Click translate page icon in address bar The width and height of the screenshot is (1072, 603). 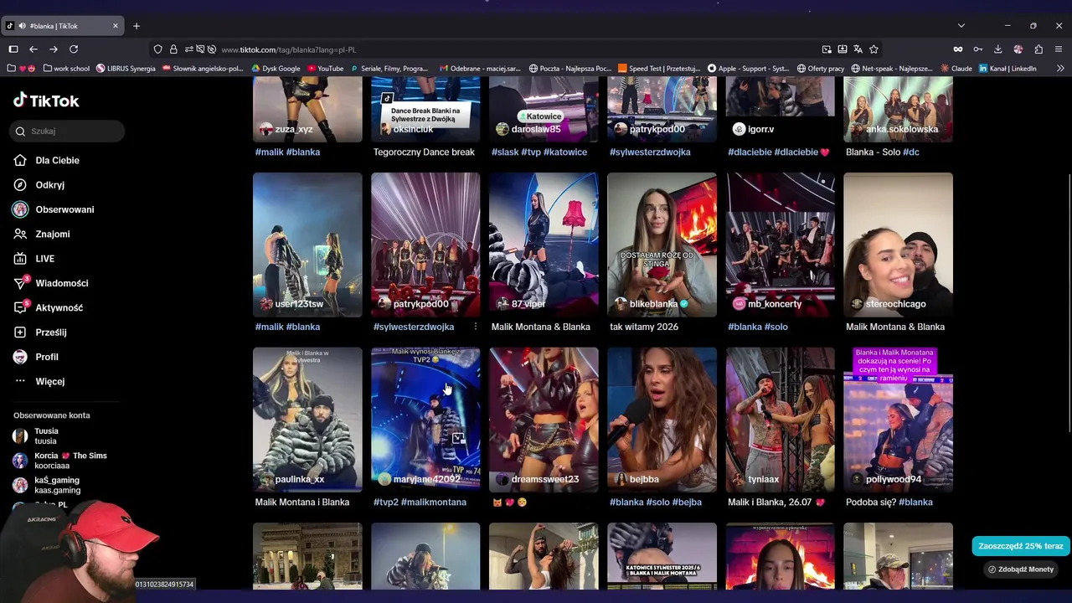point(858,49)
